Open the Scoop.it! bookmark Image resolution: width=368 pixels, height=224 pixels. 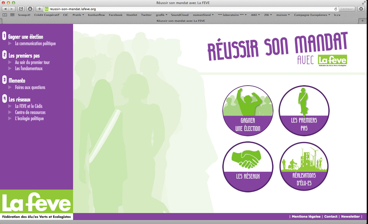click(x=24, y=15)
